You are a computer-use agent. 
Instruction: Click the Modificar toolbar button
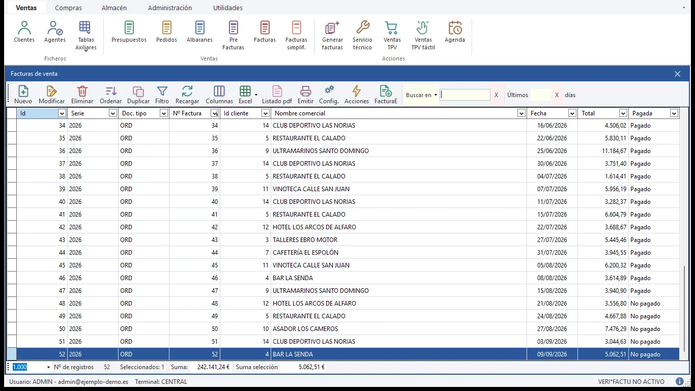(x=52, y=95)
